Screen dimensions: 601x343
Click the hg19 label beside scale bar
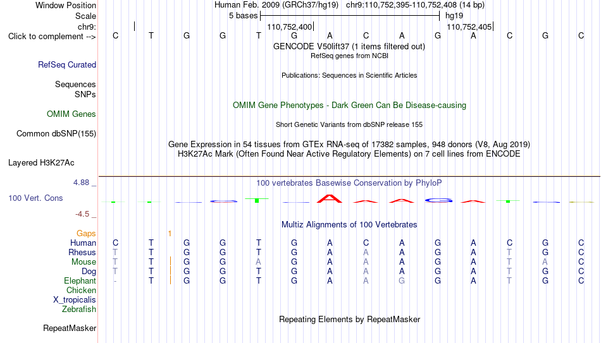click(x=454, y=16)
